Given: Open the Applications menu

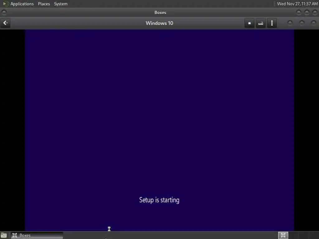Looking at the screenshot, I should 22,4.
